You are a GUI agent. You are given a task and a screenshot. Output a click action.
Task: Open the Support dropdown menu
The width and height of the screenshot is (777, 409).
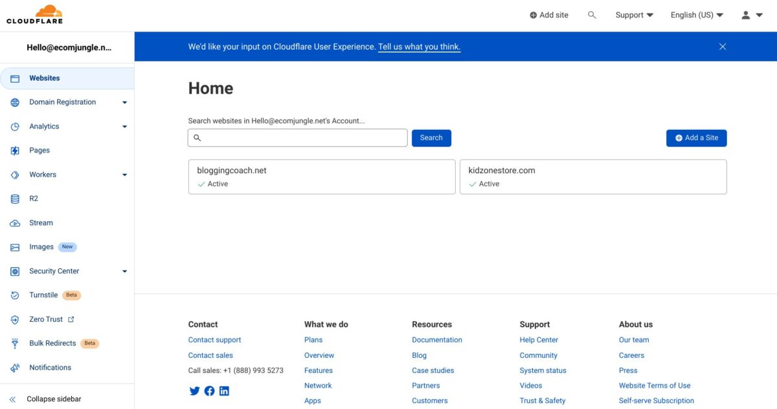pyautogui.click(x=634, y=15)
